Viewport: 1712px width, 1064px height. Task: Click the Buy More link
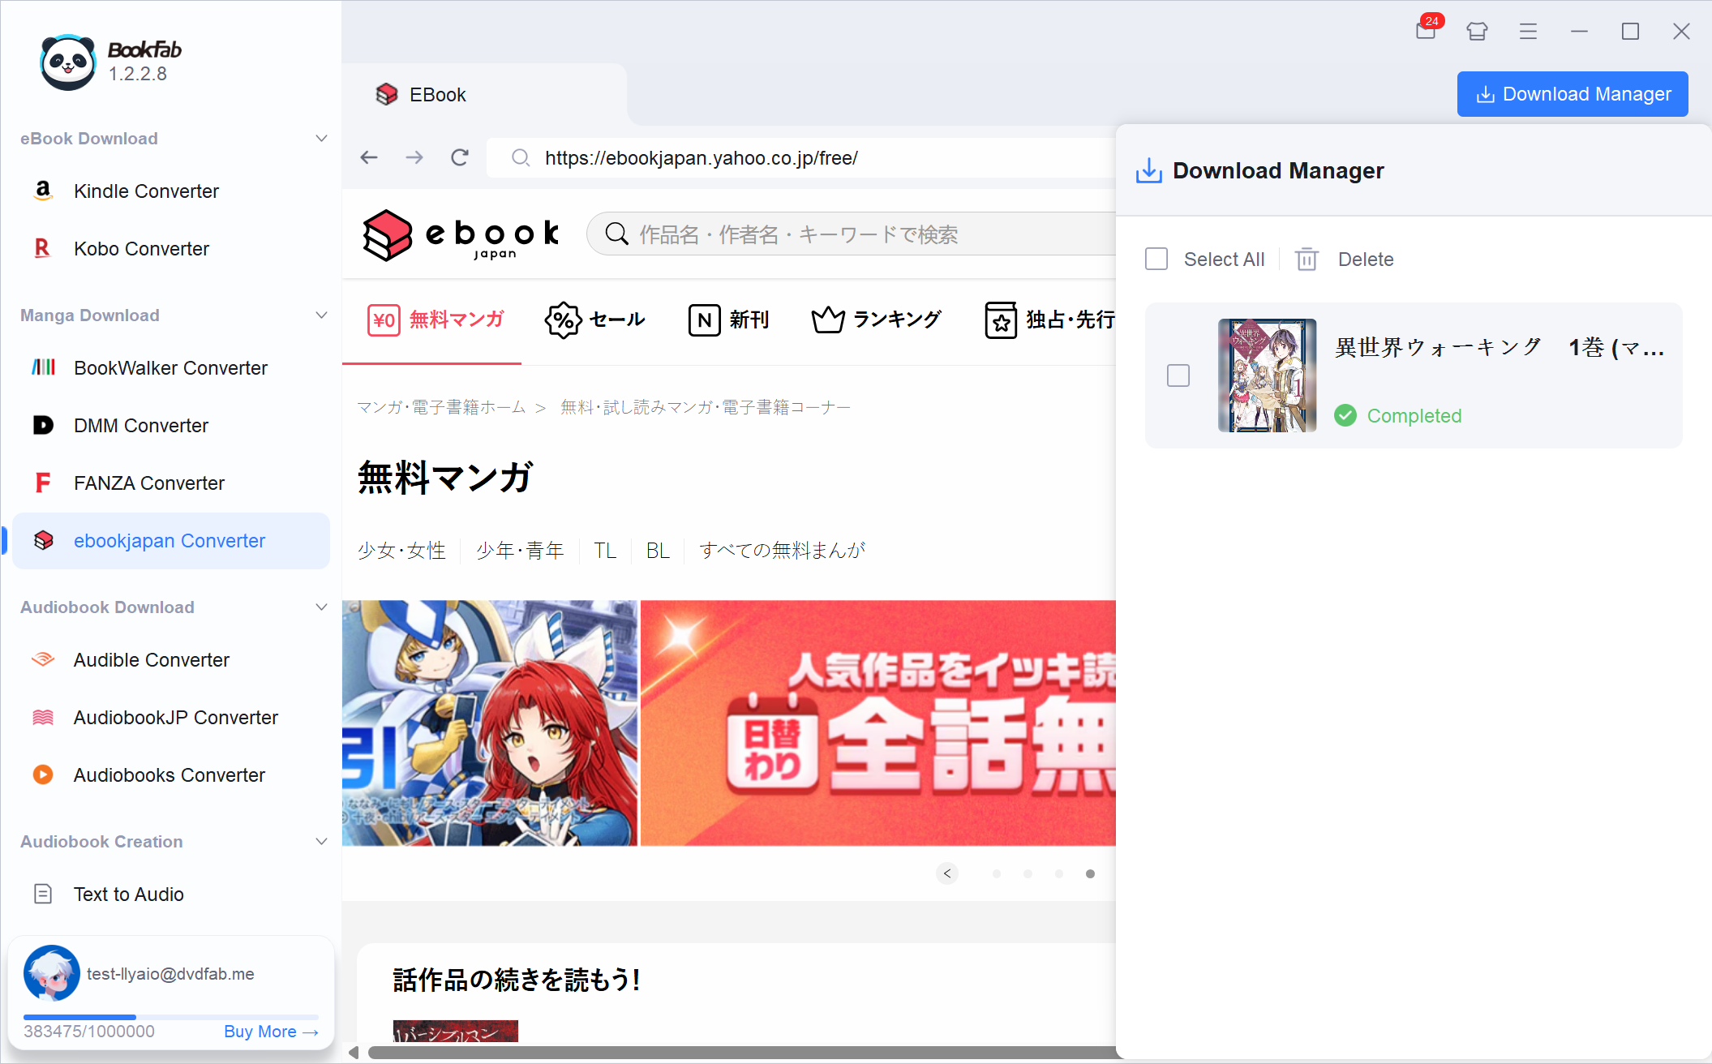pos(271,1031)
